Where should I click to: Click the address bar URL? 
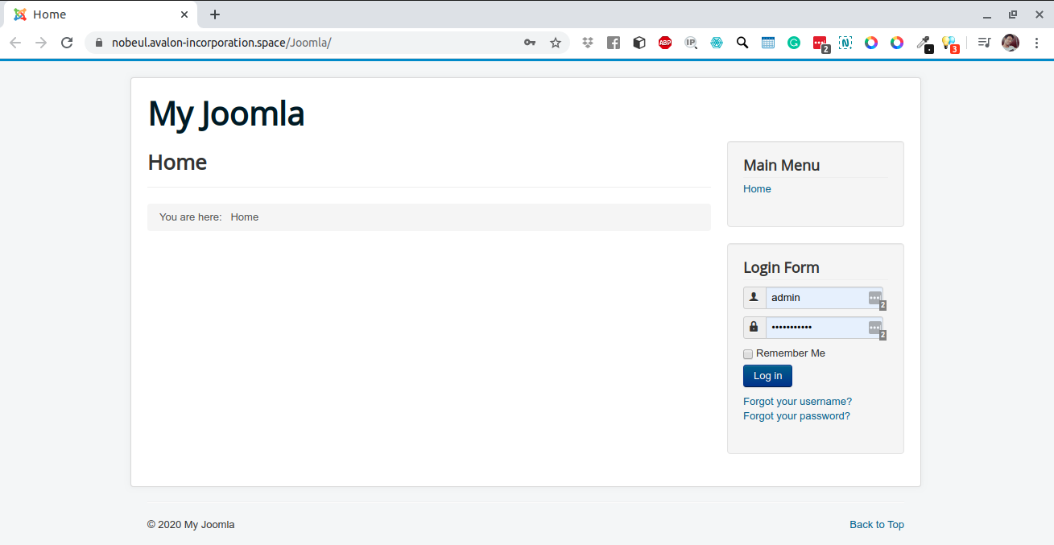tap(221, 43)
